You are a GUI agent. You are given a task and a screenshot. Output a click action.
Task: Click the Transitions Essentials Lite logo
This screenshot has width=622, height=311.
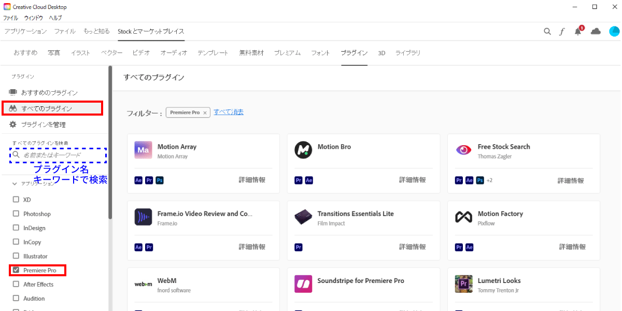[303, 217]
